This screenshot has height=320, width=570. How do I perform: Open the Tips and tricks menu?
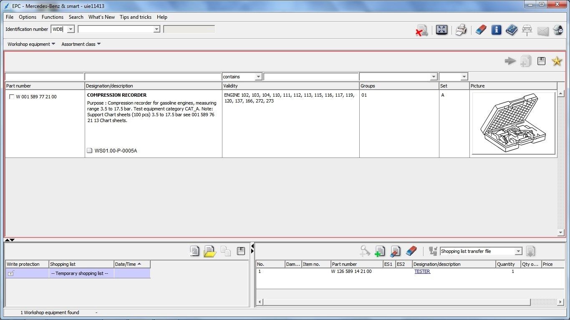136,17
